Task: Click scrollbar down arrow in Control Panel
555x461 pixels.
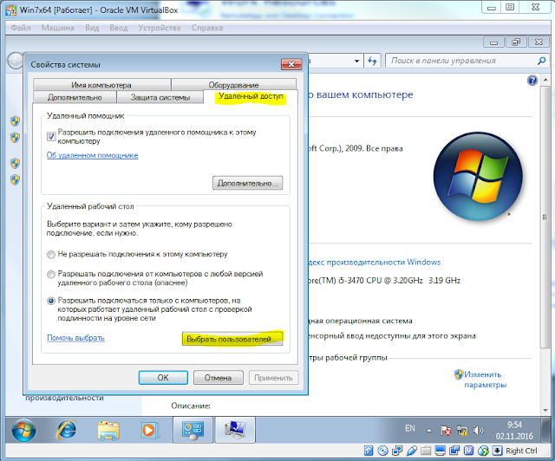Action: click(x=545, y=411)
